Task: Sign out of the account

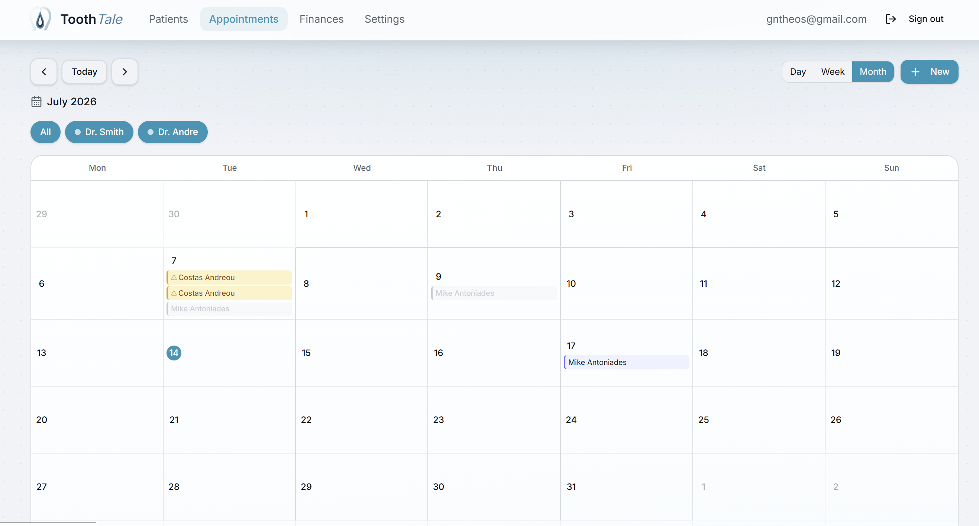Action: coord(926,19)
